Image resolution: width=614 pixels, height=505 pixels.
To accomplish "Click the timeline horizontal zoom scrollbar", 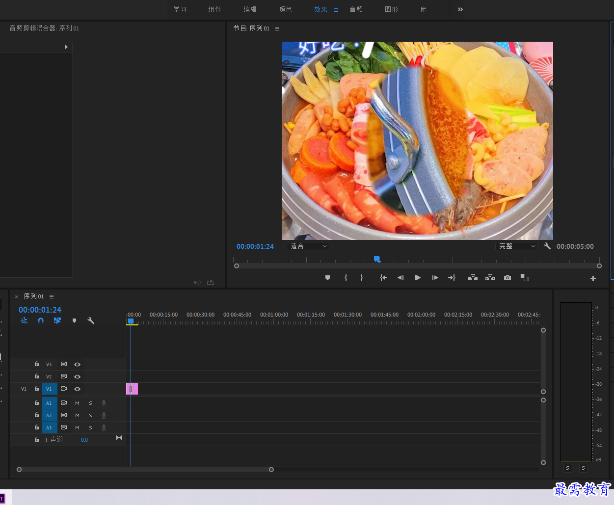I will tap(145, 470).
